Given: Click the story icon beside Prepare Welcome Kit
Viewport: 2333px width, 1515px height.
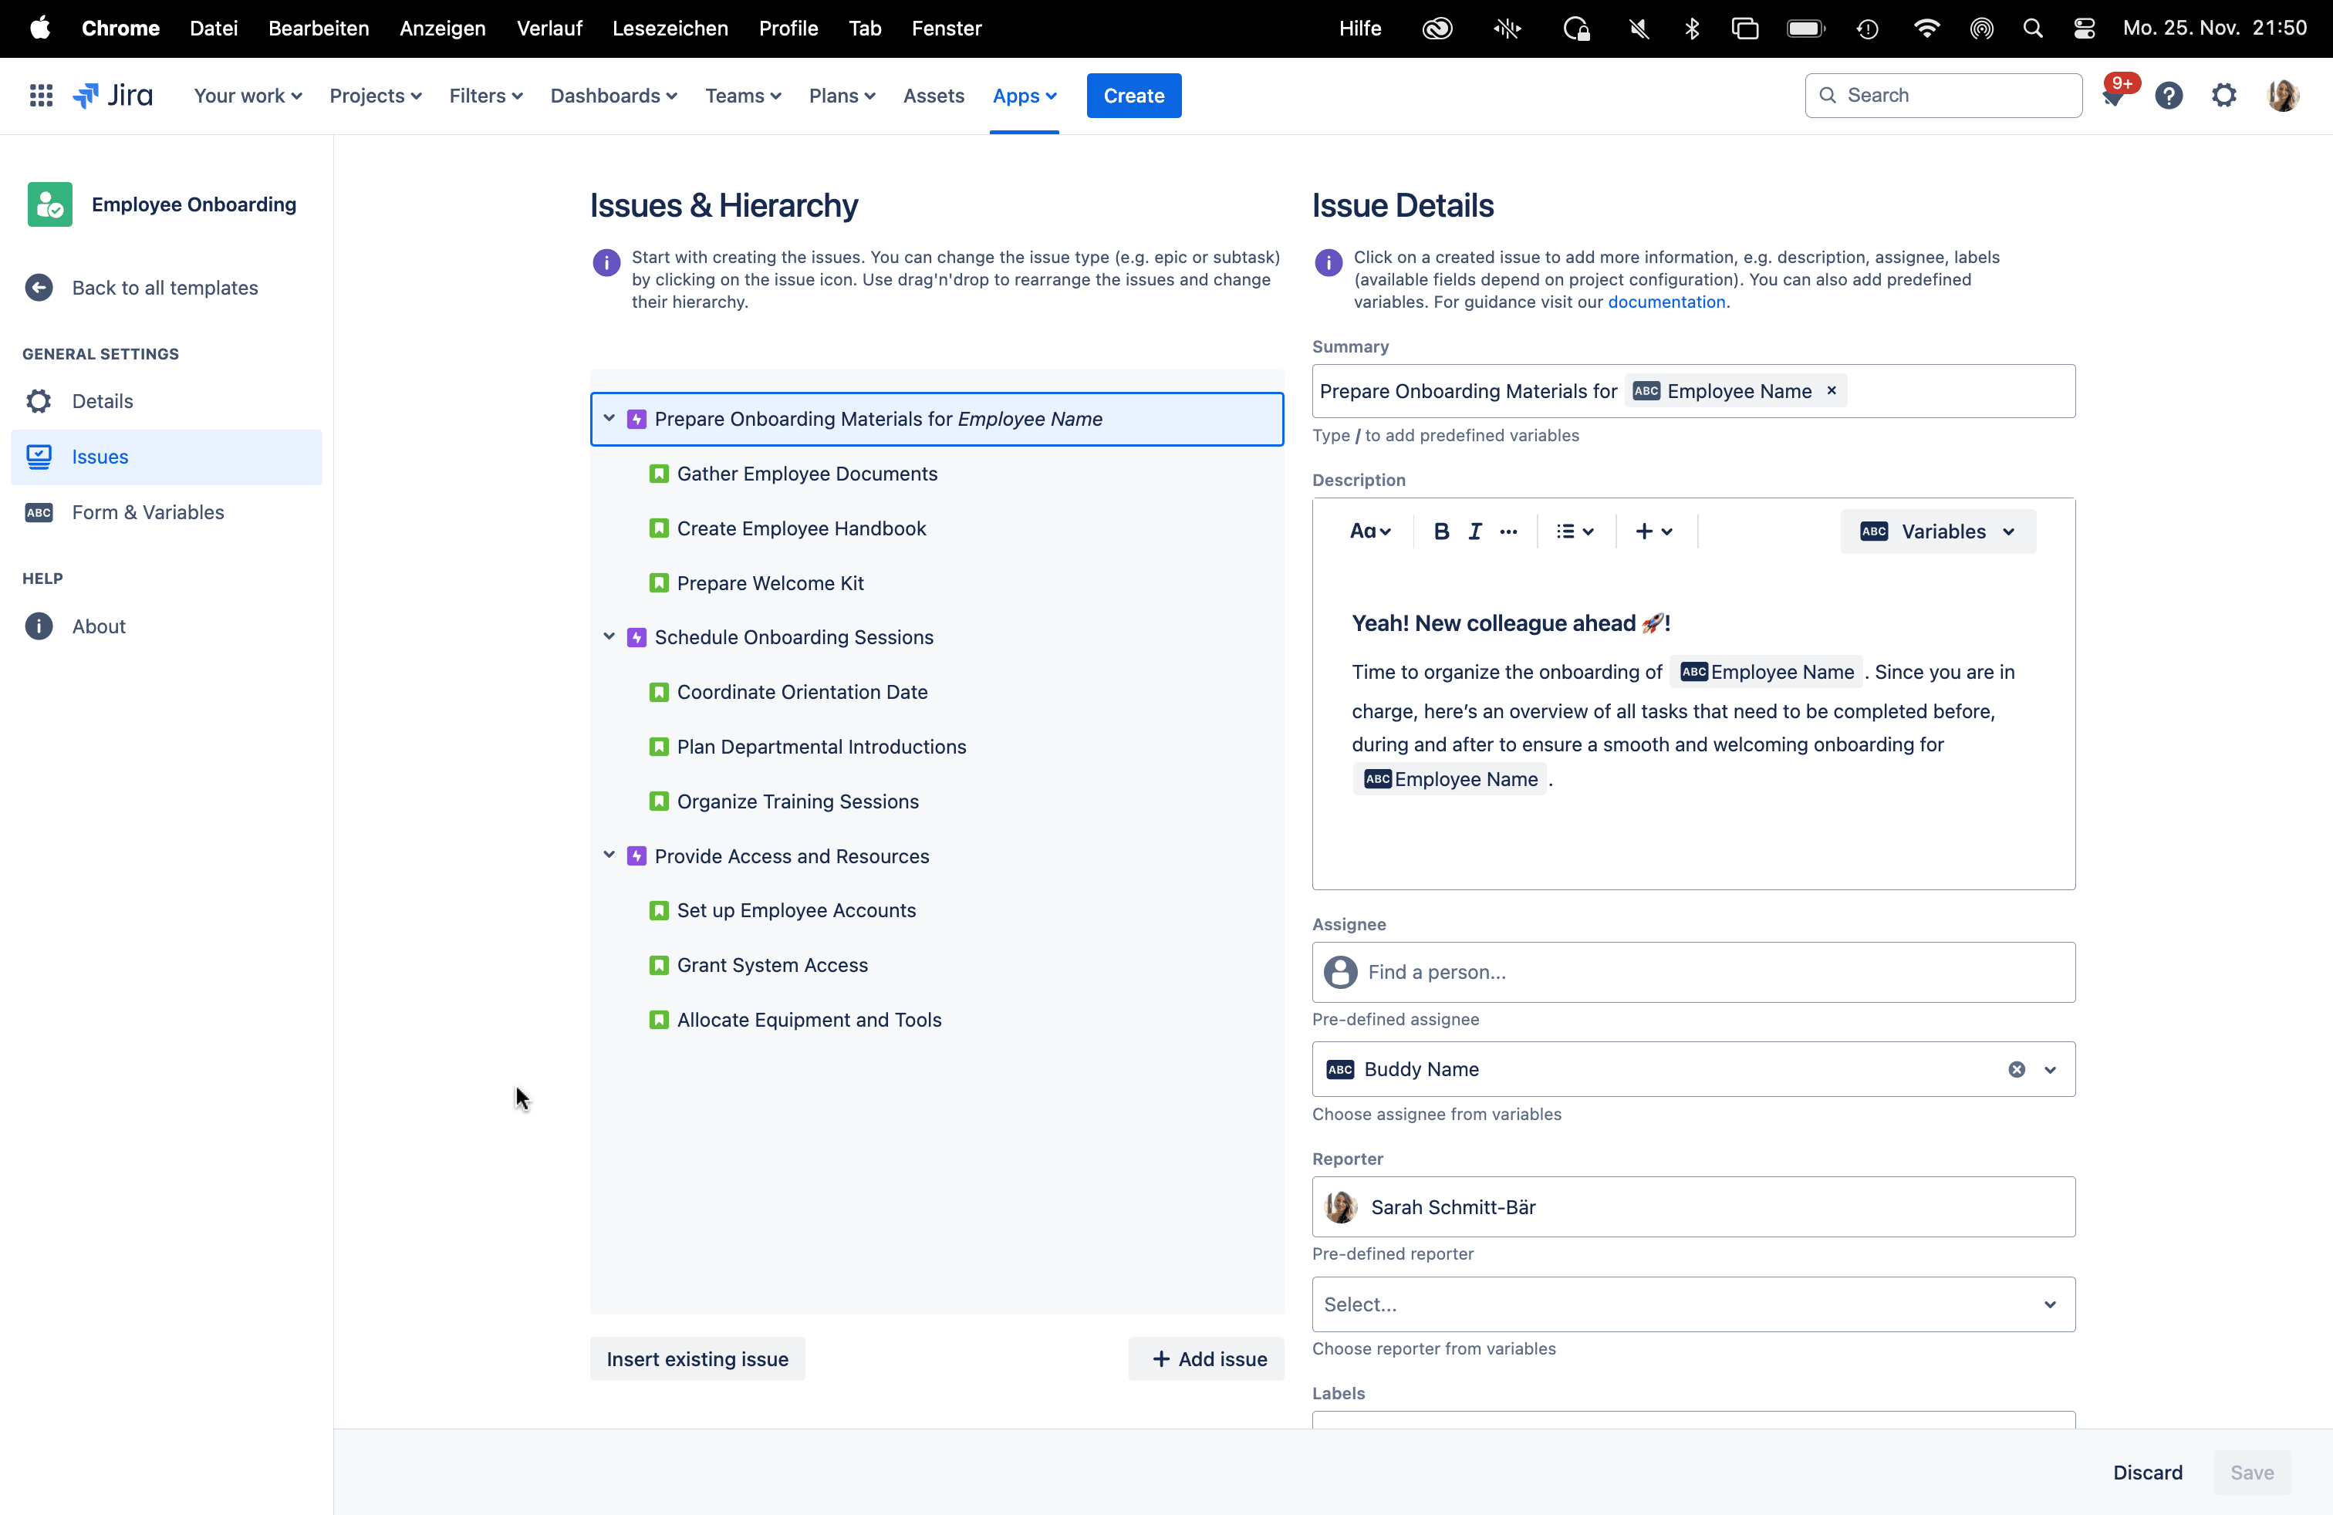Looking at the screenshot, I should (x=659, y=583).
